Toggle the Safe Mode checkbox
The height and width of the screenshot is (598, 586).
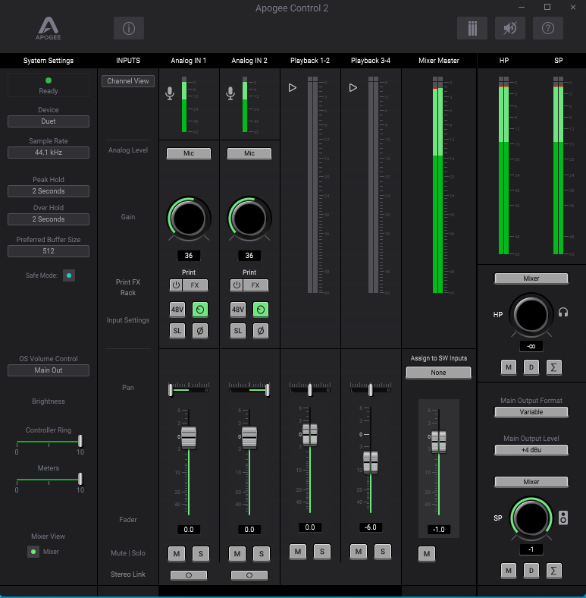69,275
